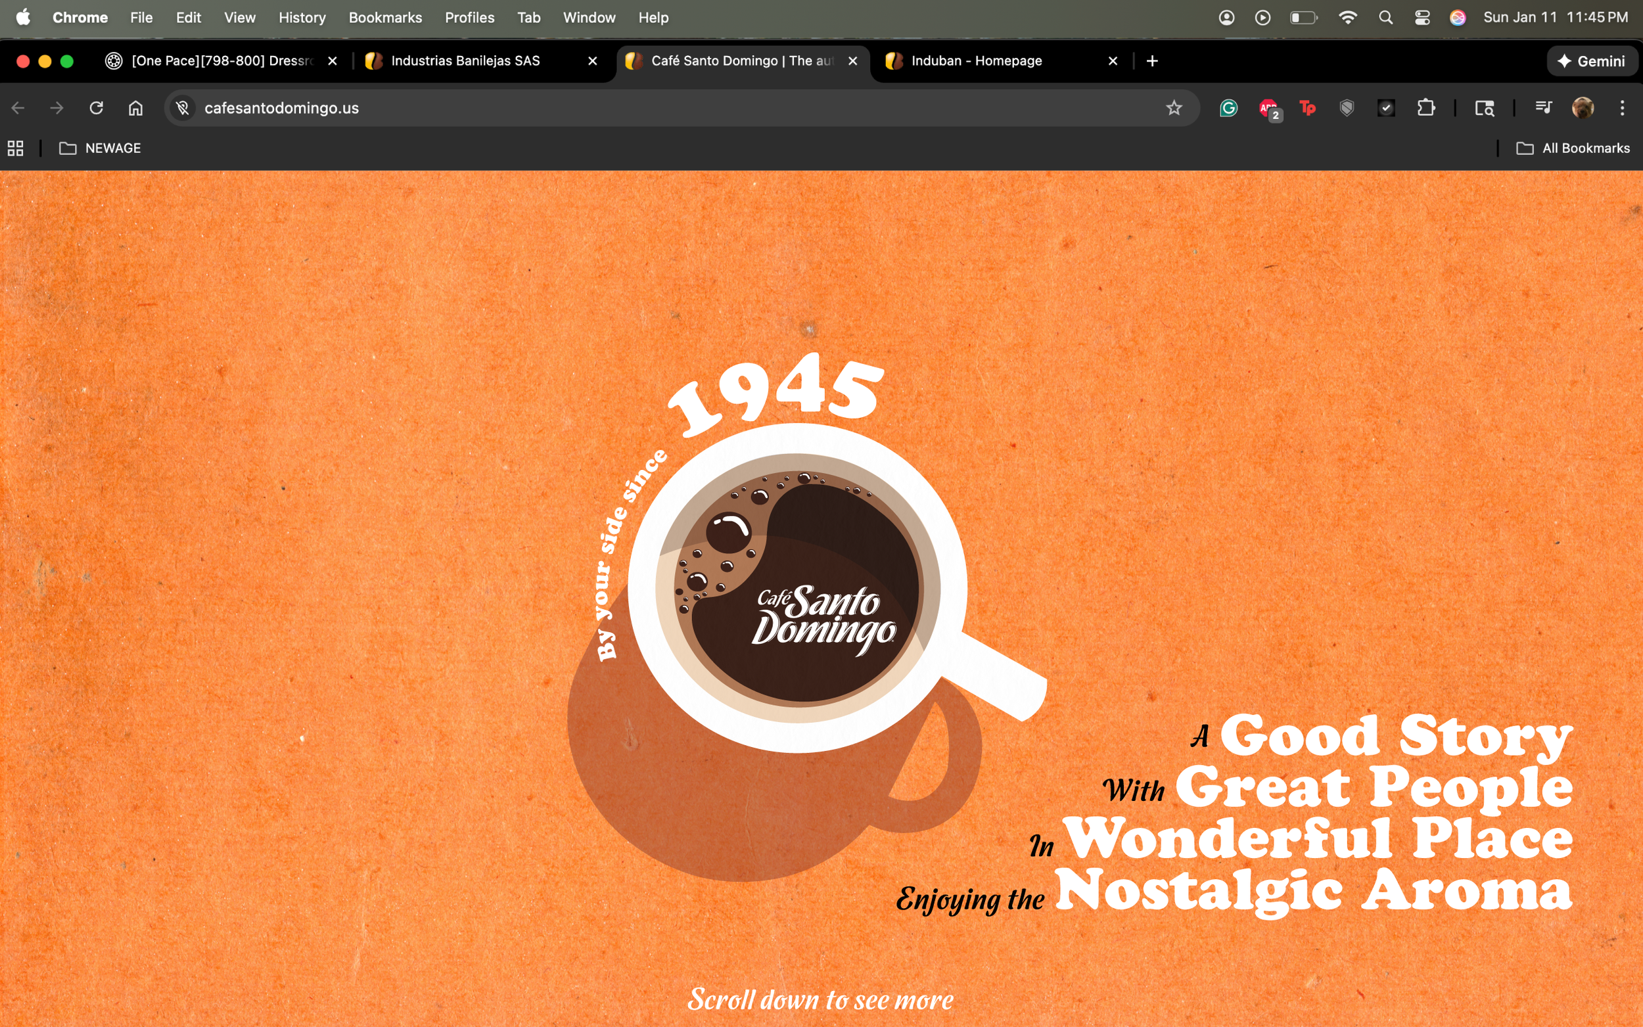Switch to Induban - Homepage tab

975,61
